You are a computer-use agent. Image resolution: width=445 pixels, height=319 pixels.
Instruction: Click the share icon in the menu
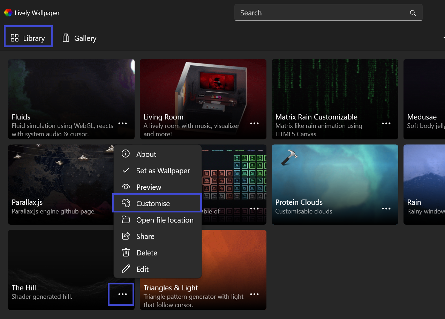pos(126,236)
